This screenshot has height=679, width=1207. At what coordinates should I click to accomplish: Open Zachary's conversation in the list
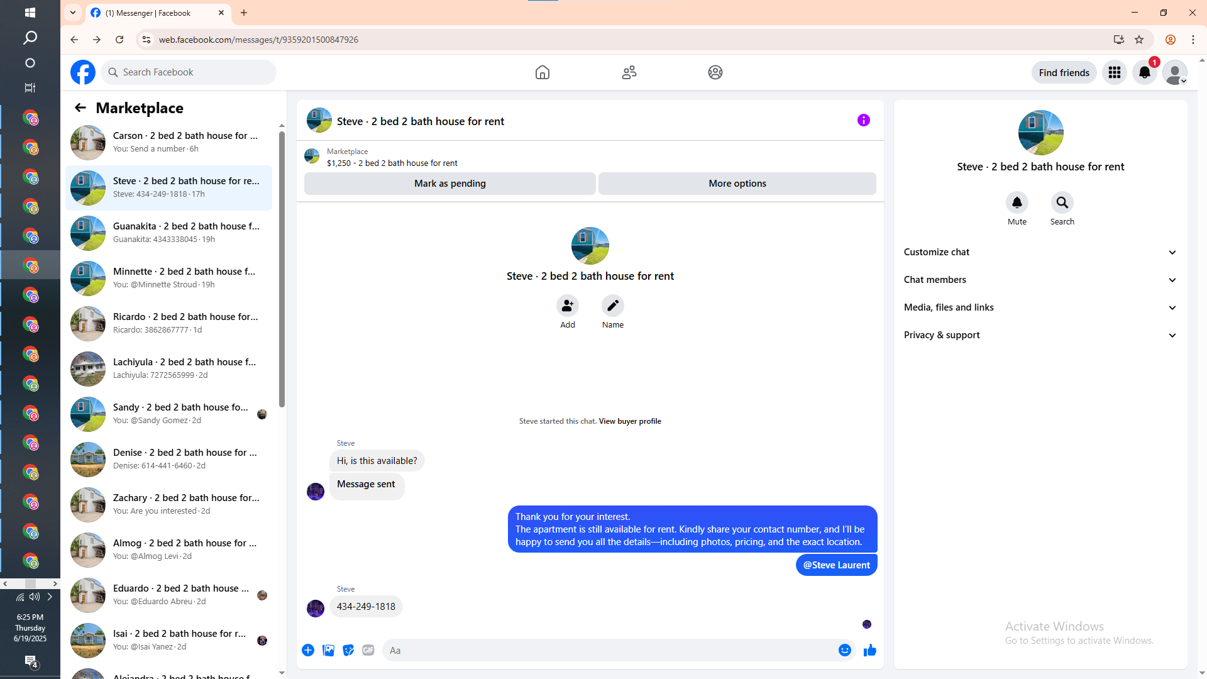point(168,504)
